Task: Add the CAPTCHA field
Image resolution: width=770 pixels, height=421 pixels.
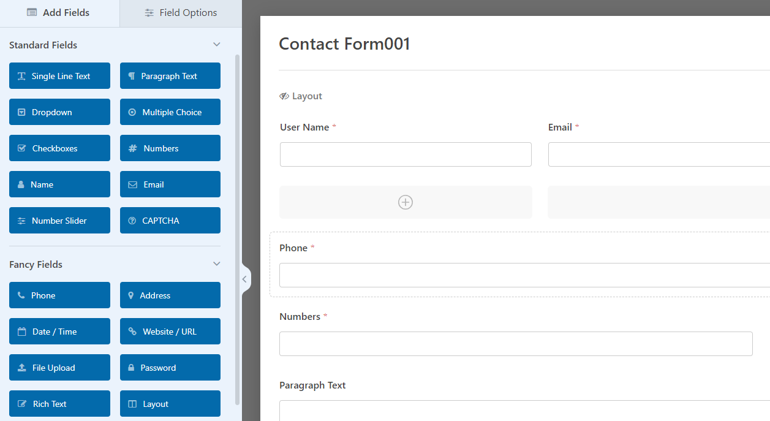Action: (170, 221)
